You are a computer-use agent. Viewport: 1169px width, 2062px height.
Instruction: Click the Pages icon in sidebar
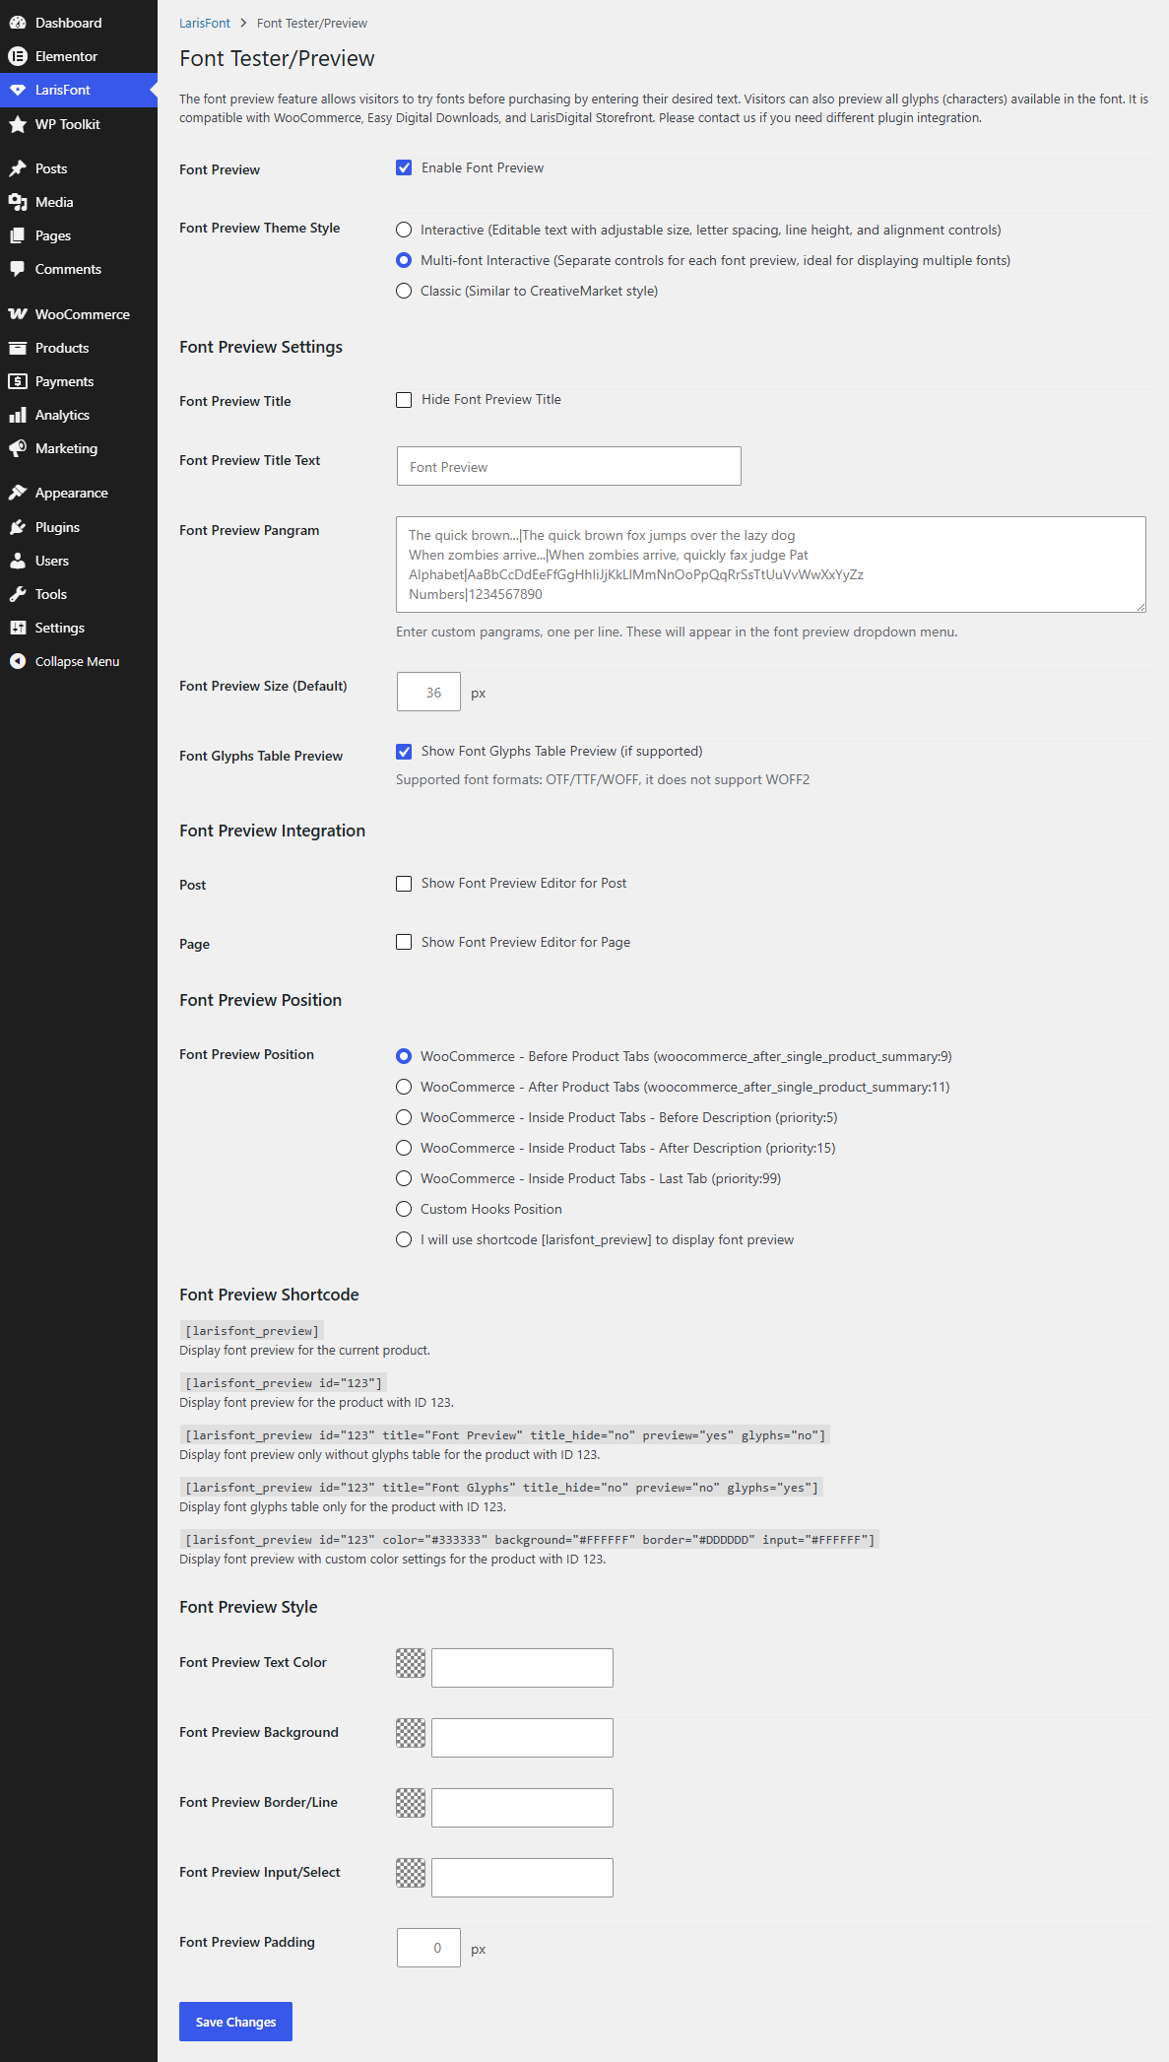[x=18, y=235]
